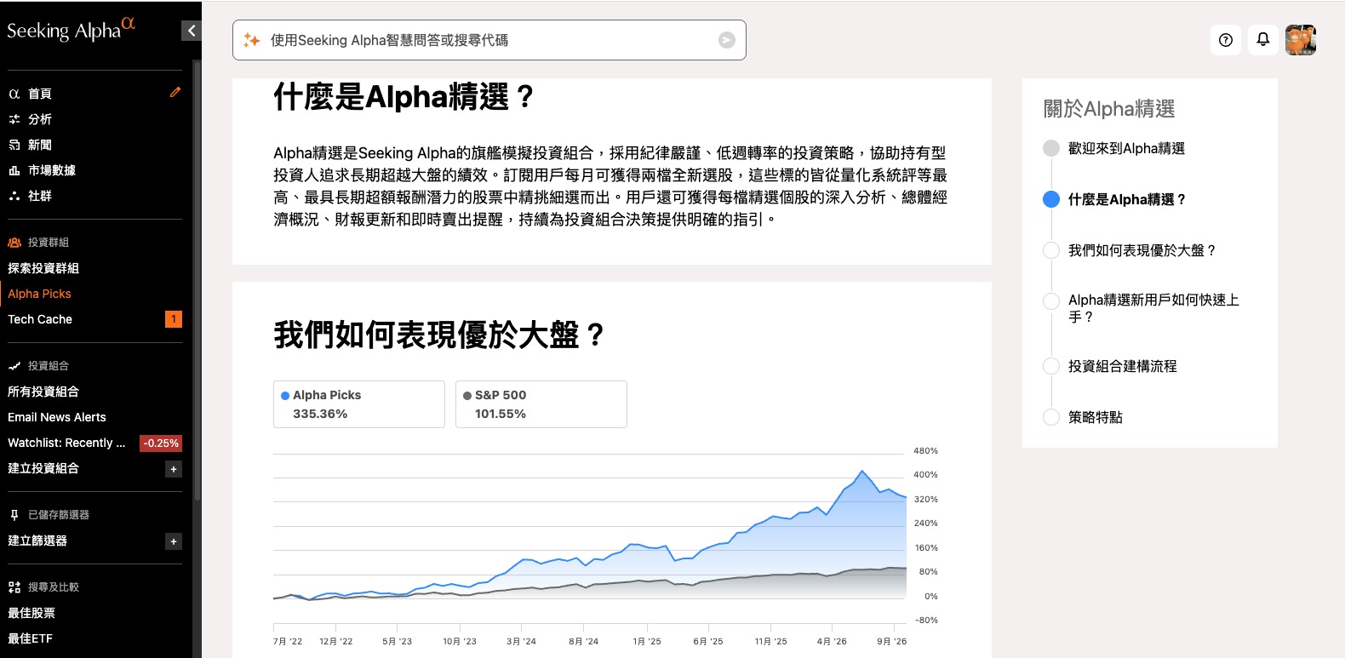Open Email News Alerts portfolio

tap(57, 417)
